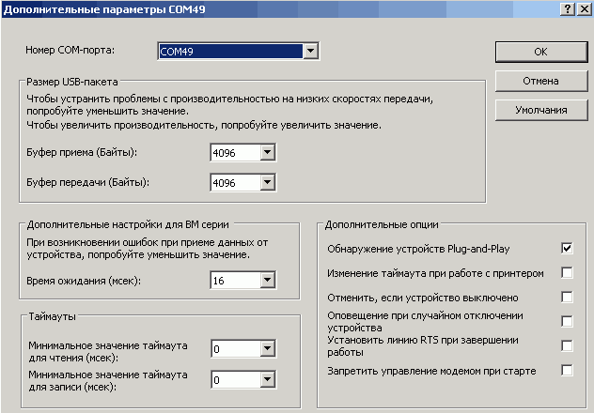Click the COM49 port value field
594x413 pixels.
pyautogui.click(x=228, y=52)
